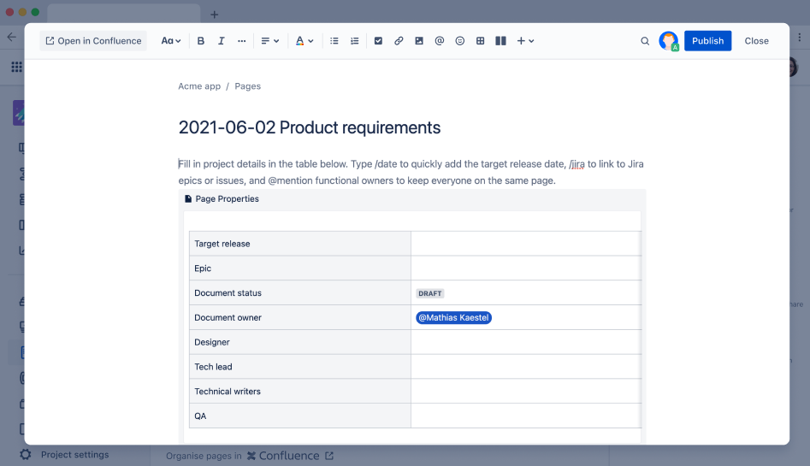Click the user avatar in editor toolbar
This screenshot has height=466, width=810.
tap(669, 41)
